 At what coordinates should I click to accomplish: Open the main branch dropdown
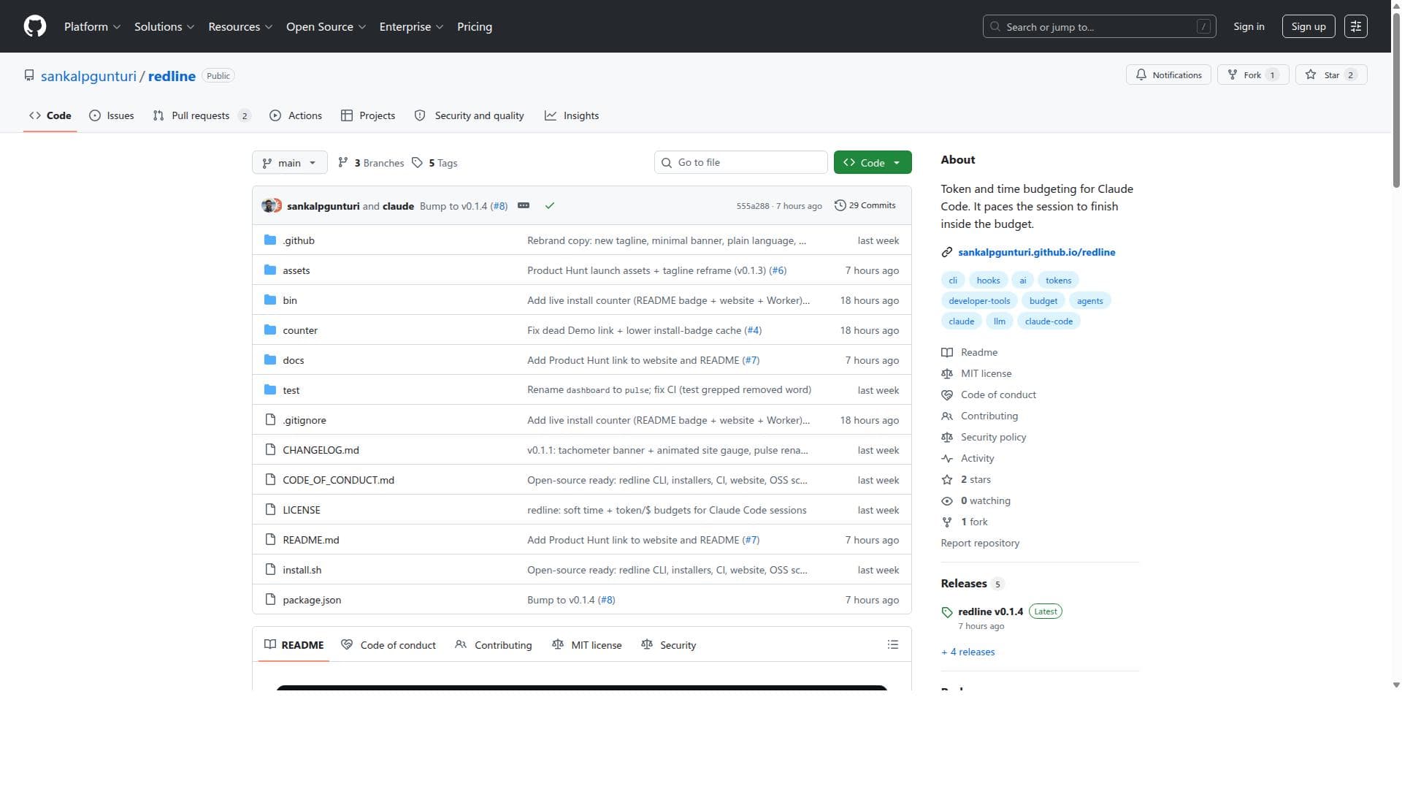point(289,163)
